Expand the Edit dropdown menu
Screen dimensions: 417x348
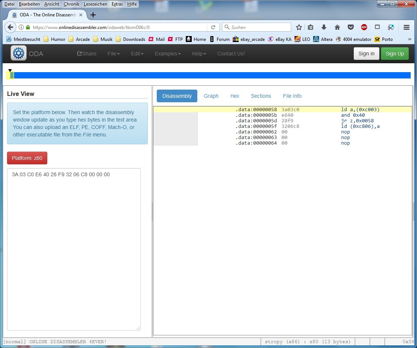click(137, 54)
